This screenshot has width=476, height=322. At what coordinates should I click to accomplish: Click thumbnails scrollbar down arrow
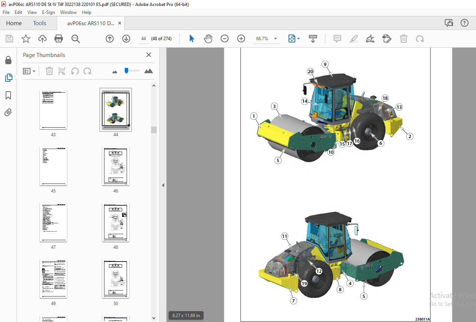click(x=154, y=318)
